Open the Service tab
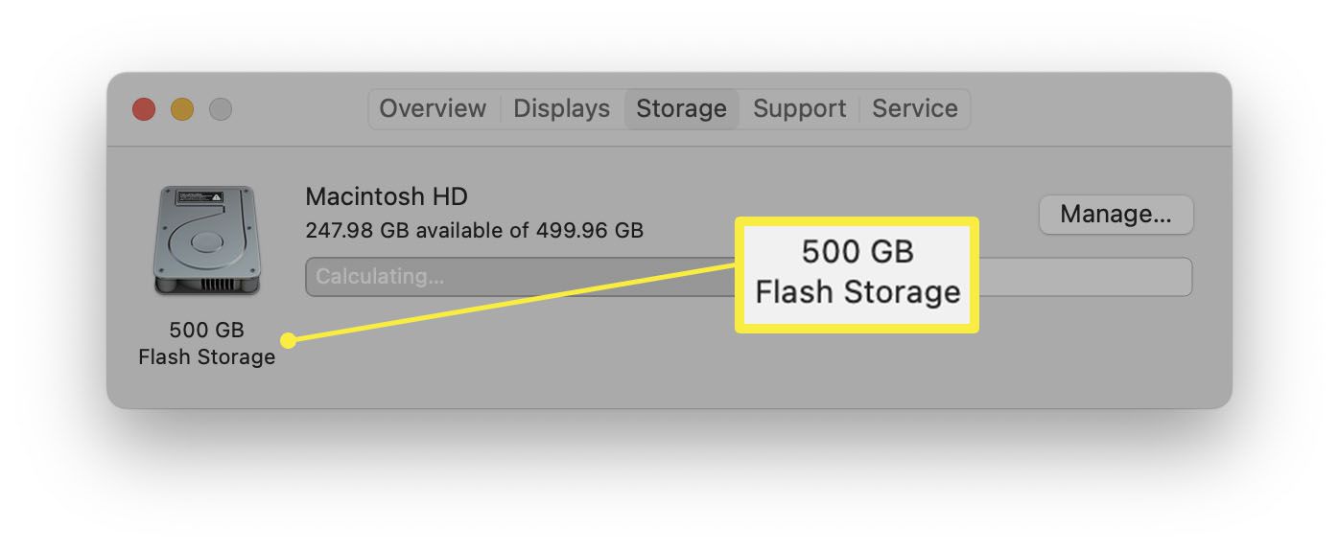This screenshot has width=1339, height=550. 914,109
